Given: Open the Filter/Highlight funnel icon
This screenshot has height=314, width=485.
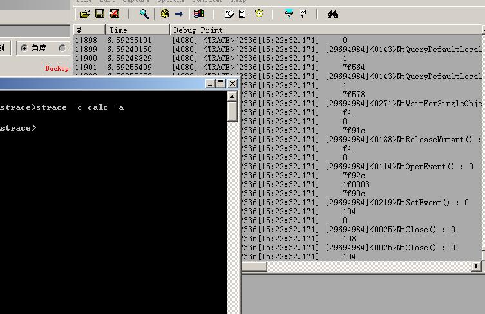Looking at the screenshot, I should click(x=289, y=14).
